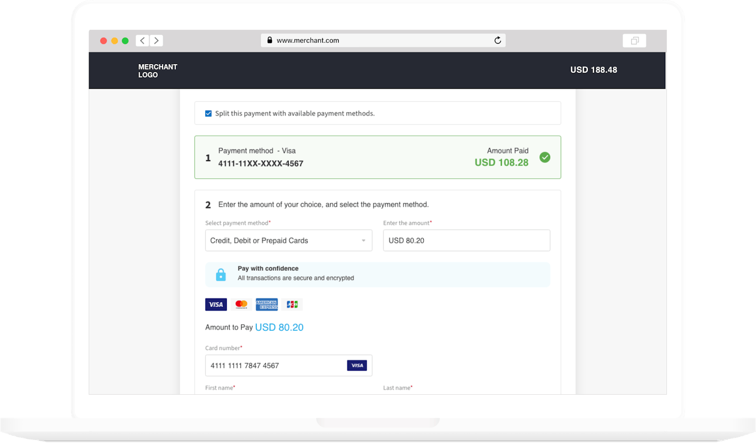Click the green checkmark on paid Visa
Viewport: 756px width, 443px height.
tap(545, 157)
